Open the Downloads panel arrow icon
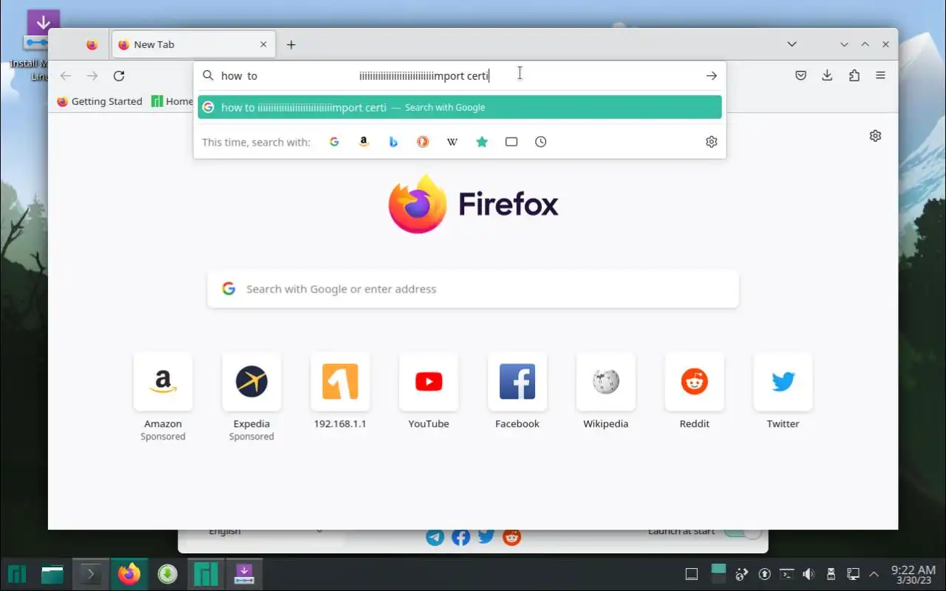The image size is (946, 591). coord(827,75)
